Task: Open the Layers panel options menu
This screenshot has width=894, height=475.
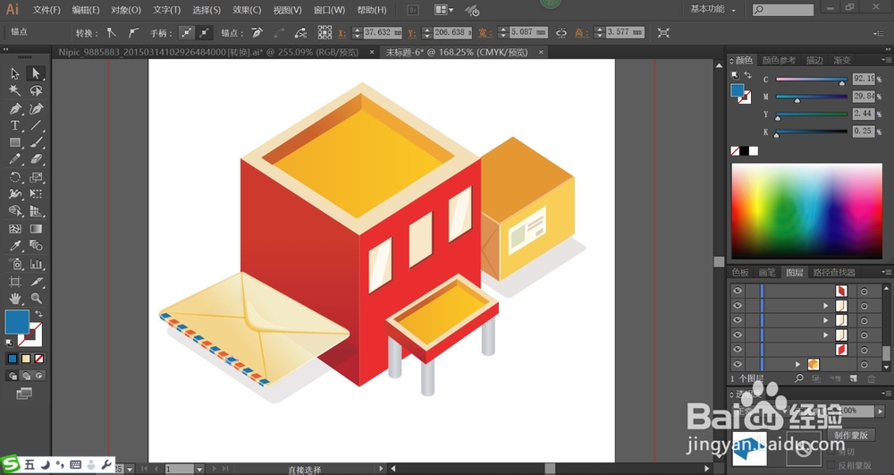Action: (x=886, y=272)
